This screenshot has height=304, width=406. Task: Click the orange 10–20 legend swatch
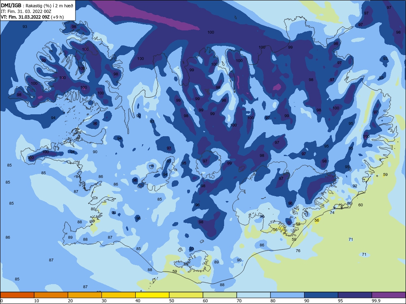[x=51, y=295]
